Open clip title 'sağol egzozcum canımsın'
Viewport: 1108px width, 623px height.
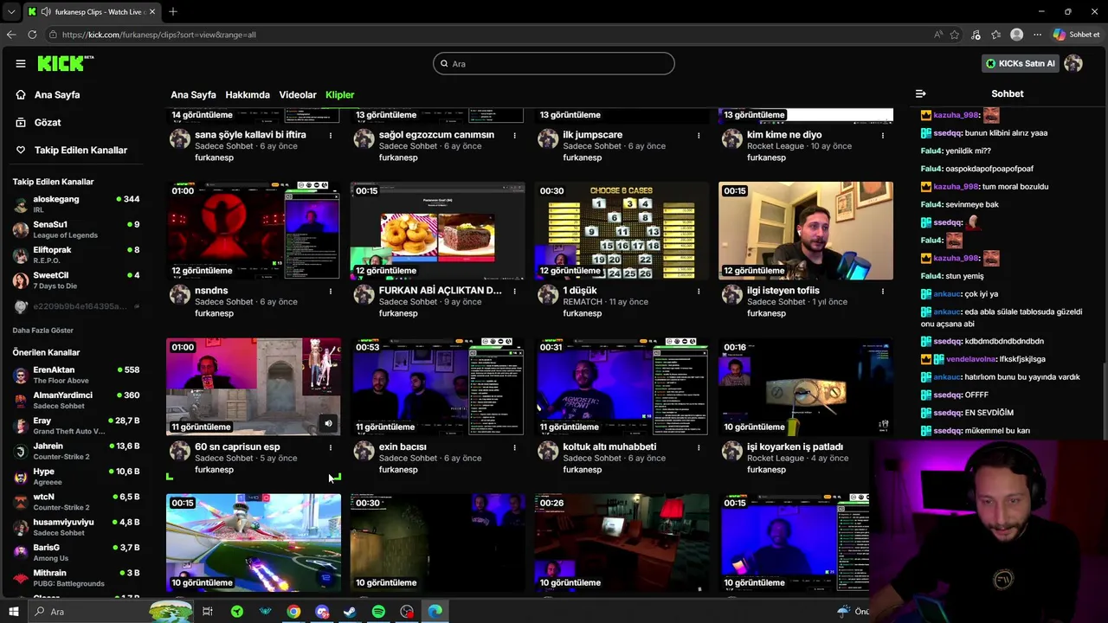436,135
